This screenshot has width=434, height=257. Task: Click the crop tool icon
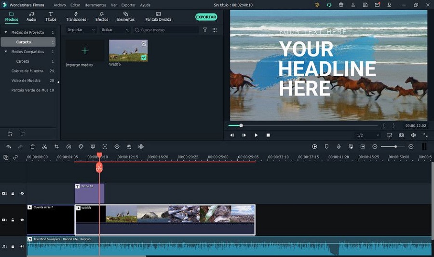pyautogui.click(x=56, y=147)
